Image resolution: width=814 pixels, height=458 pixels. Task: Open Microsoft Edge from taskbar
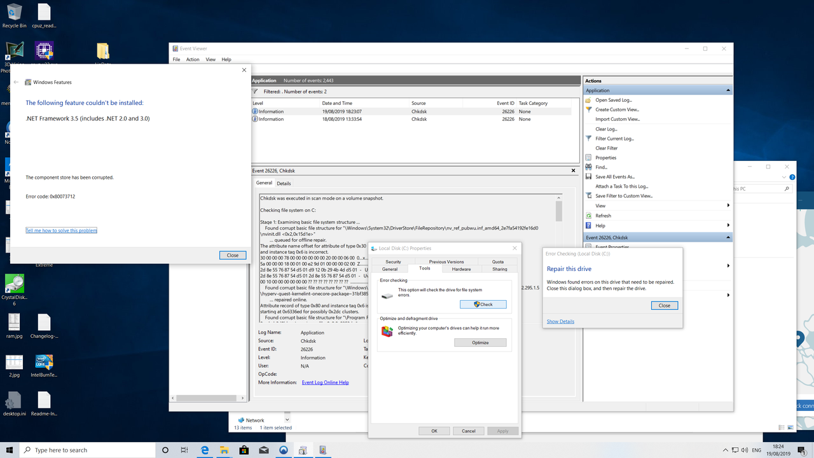pos(205,450)
